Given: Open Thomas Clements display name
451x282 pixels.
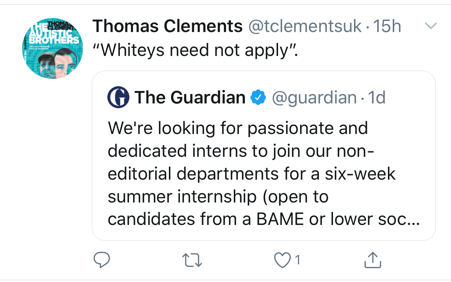Looking at the screenshot, I should coord(167,26).
